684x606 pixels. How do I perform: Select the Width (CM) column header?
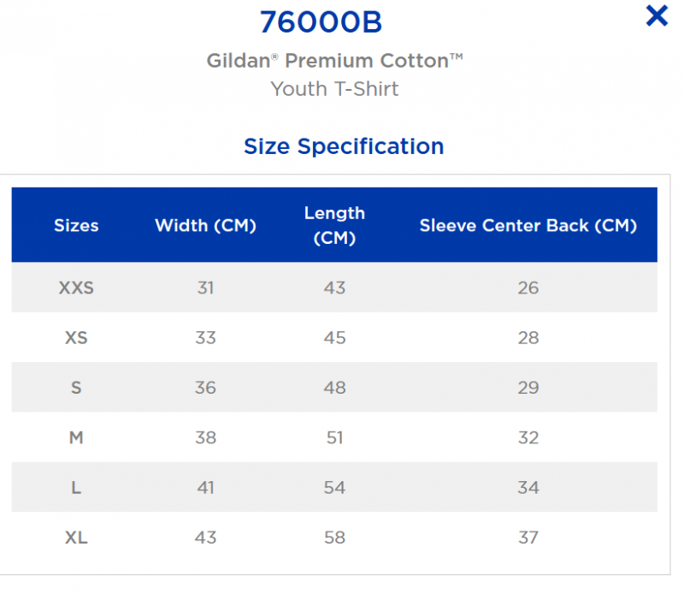pyautogui.click(x=205, y=226)
